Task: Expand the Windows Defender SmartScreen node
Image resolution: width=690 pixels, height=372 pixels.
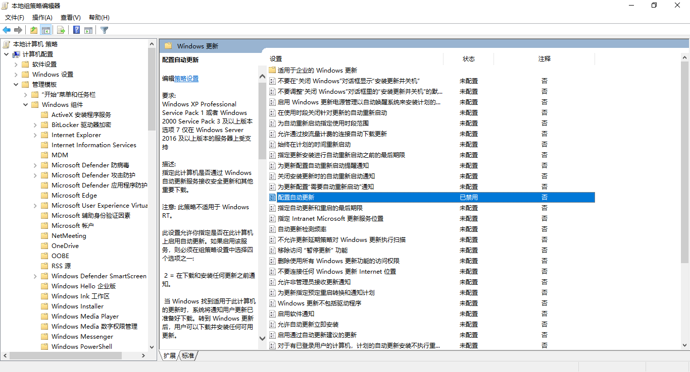Action: 35,276
